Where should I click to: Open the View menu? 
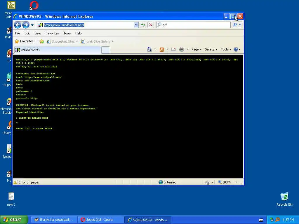click(38, 33)
